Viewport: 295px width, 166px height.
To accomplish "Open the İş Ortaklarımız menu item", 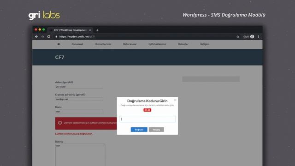I will click(x=157, y=44).
